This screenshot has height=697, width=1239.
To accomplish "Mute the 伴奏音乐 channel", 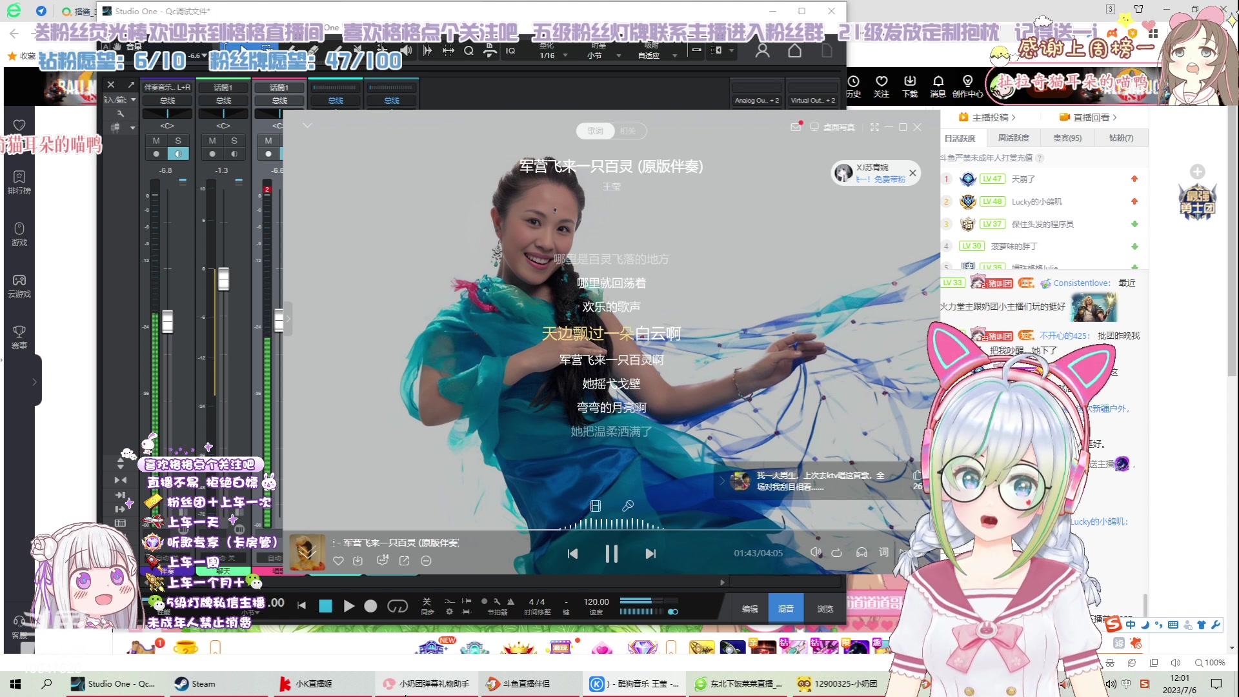I will click(156, 141).
